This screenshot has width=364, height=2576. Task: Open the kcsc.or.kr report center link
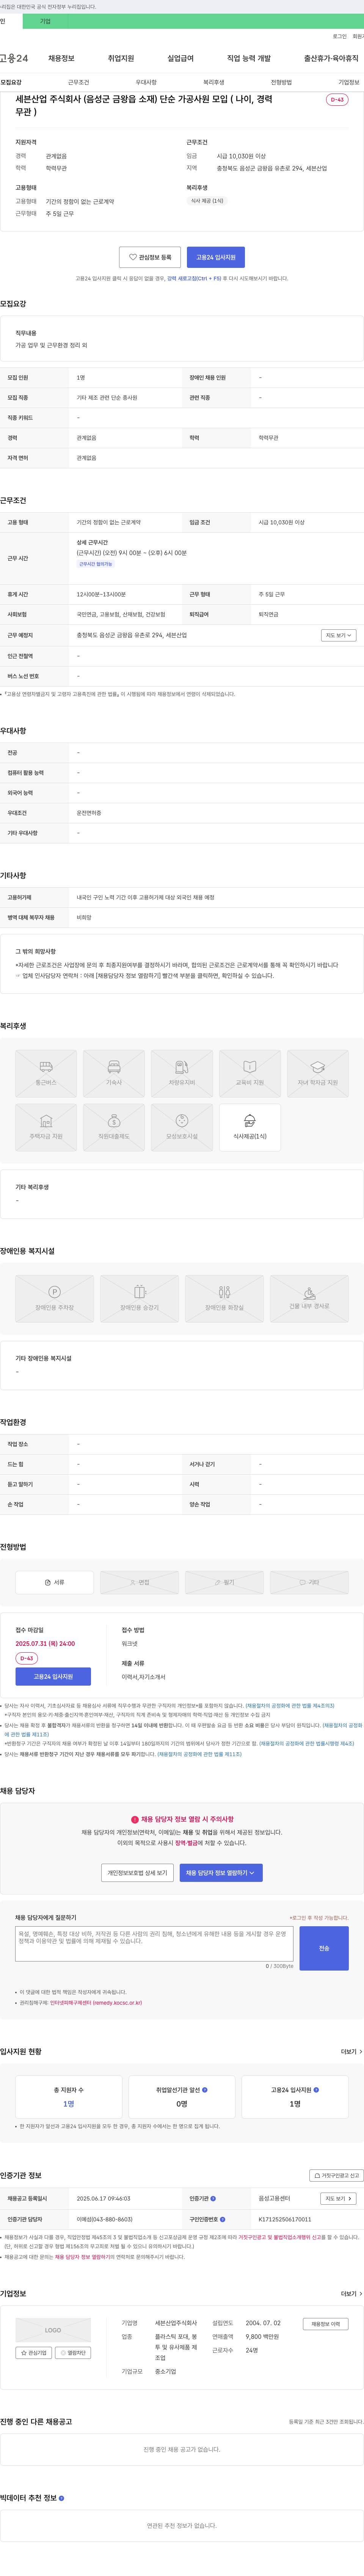tap(96, 2003)
